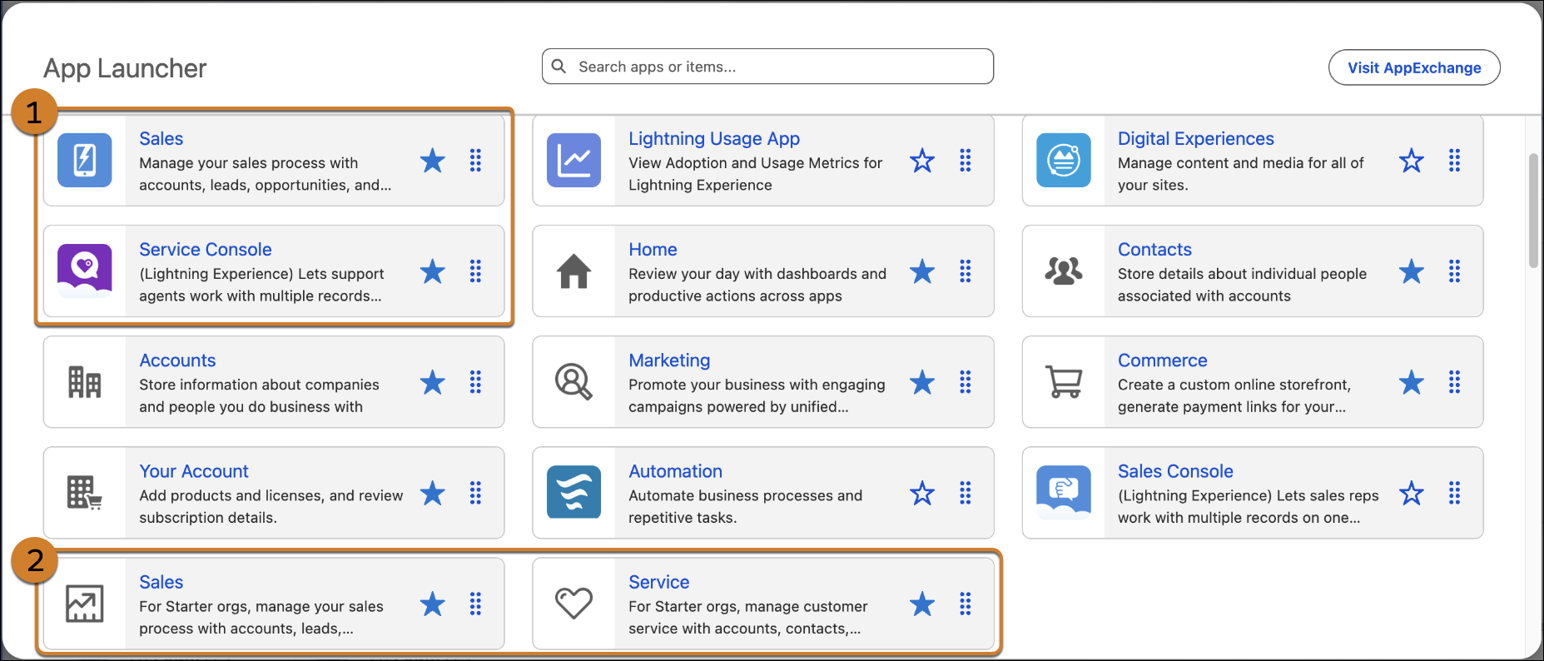Screen dimensions: 1544x661
Task: Toggle the Home favorite star
Action: [921, 271]
